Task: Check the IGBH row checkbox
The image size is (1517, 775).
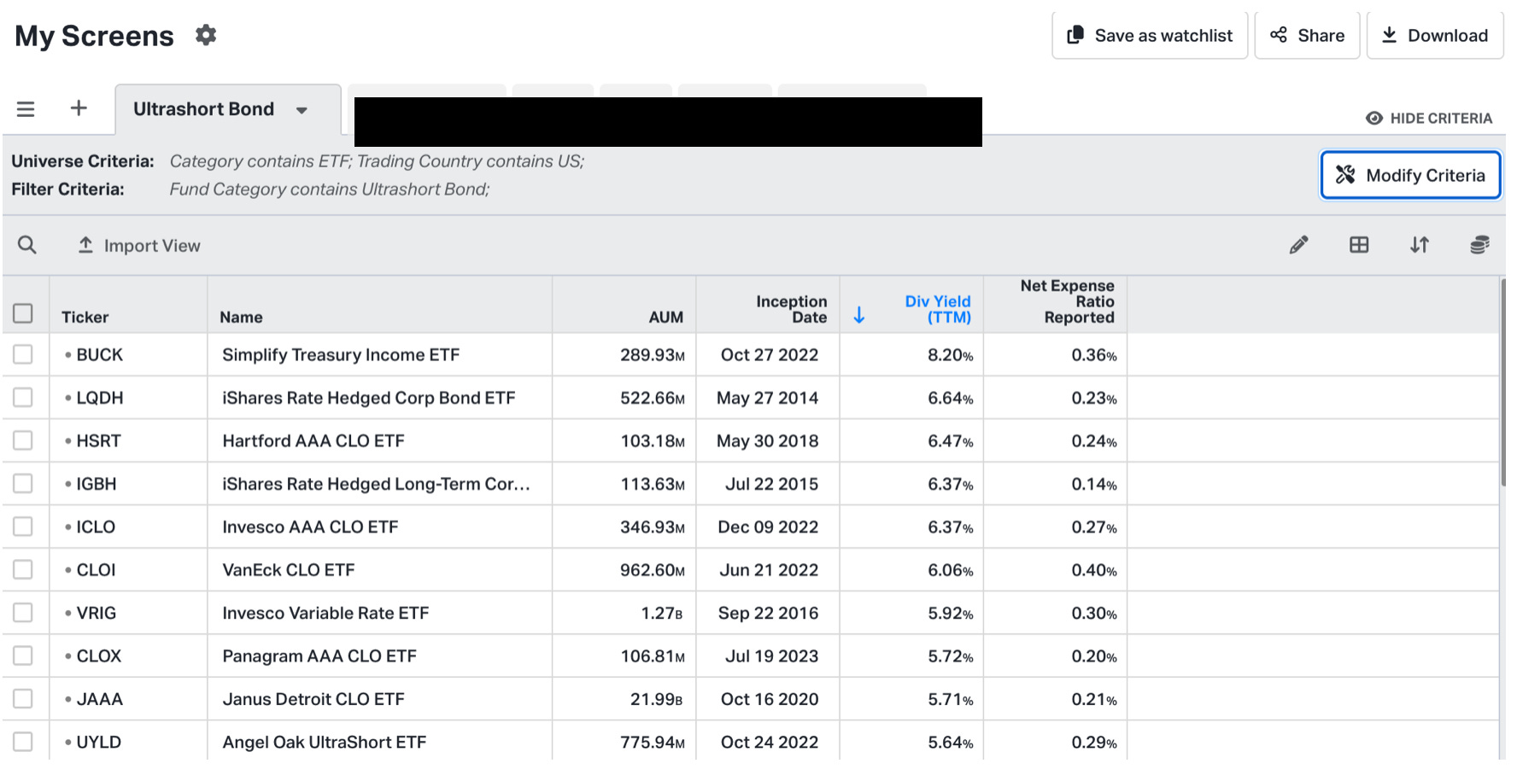Action: click(23, 484)
